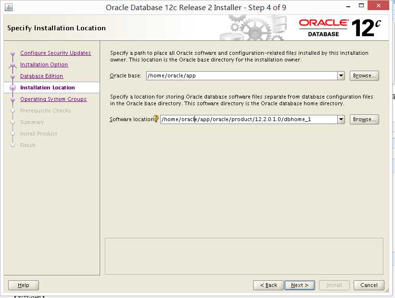Open Help for the installer
The image size is (395, 298).
[24, 285]
